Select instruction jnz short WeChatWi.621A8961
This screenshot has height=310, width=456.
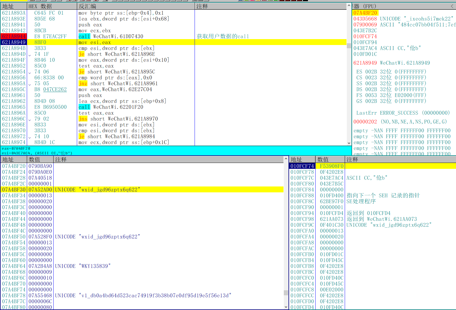point(118,84)
